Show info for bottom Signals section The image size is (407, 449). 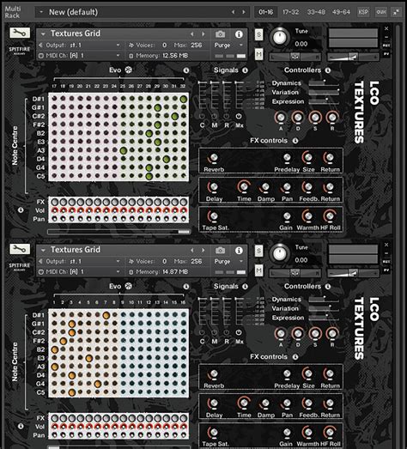[x=245, y=287]
